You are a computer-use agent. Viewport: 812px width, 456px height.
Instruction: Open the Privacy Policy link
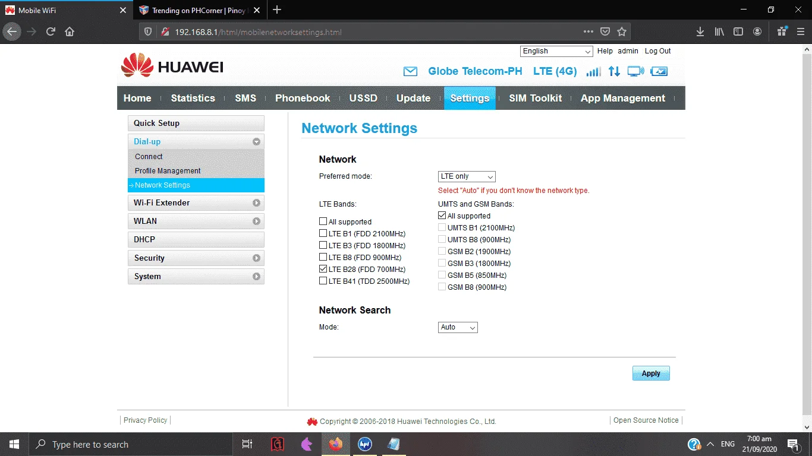(146, 420)
